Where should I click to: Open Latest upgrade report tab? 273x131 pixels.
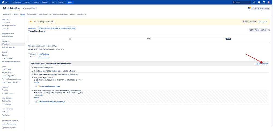coord(61,14)
